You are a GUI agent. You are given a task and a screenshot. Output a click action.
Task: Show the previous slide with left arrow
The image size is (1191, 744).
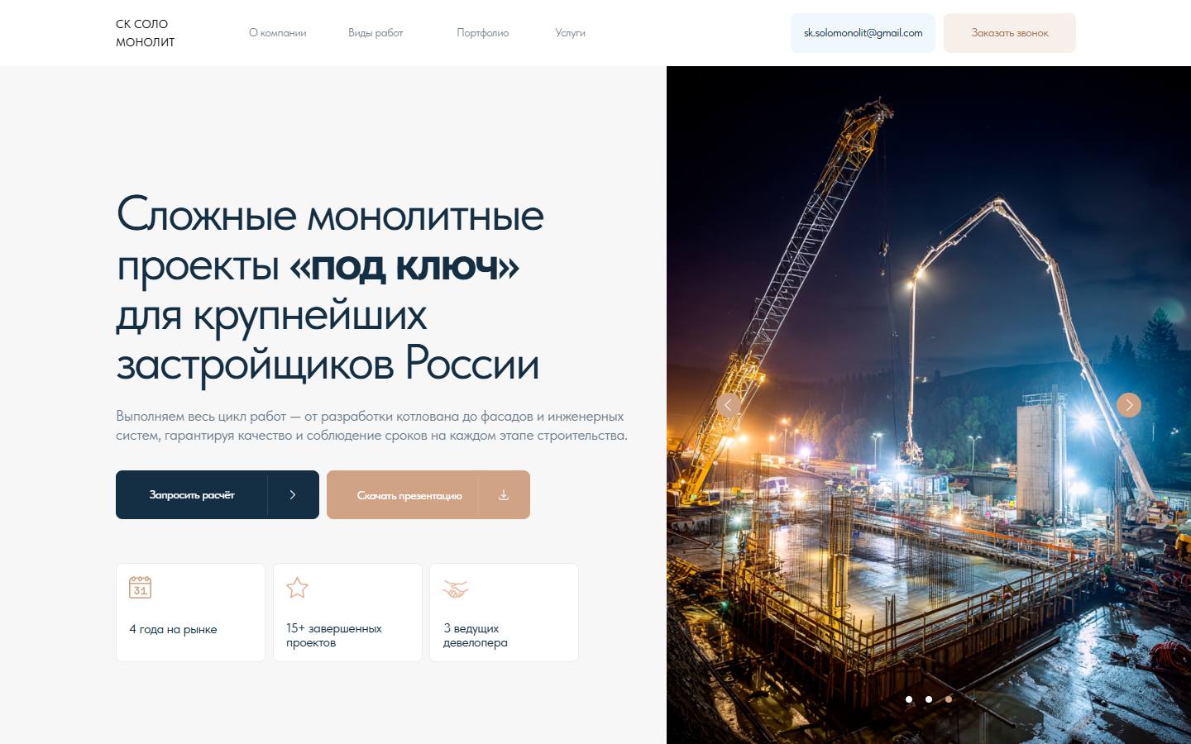[x=728, y=404]
